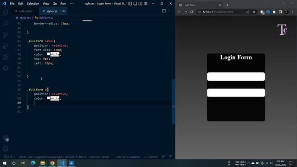Open the File menu
The width and height of the screenshot is (297, 167).
12,4
